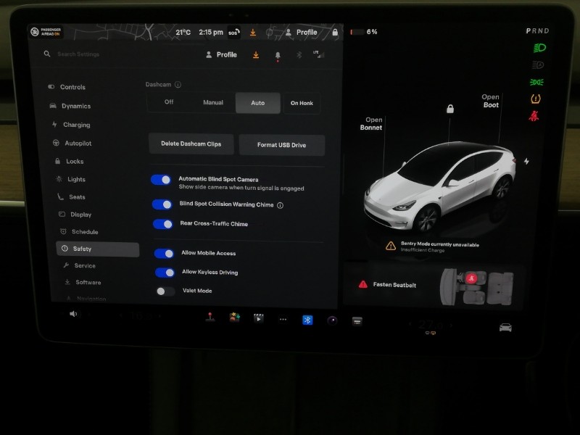Click the red seatbelt warning icon
Viewport: 580px width, 435px height.
point(534,116)
